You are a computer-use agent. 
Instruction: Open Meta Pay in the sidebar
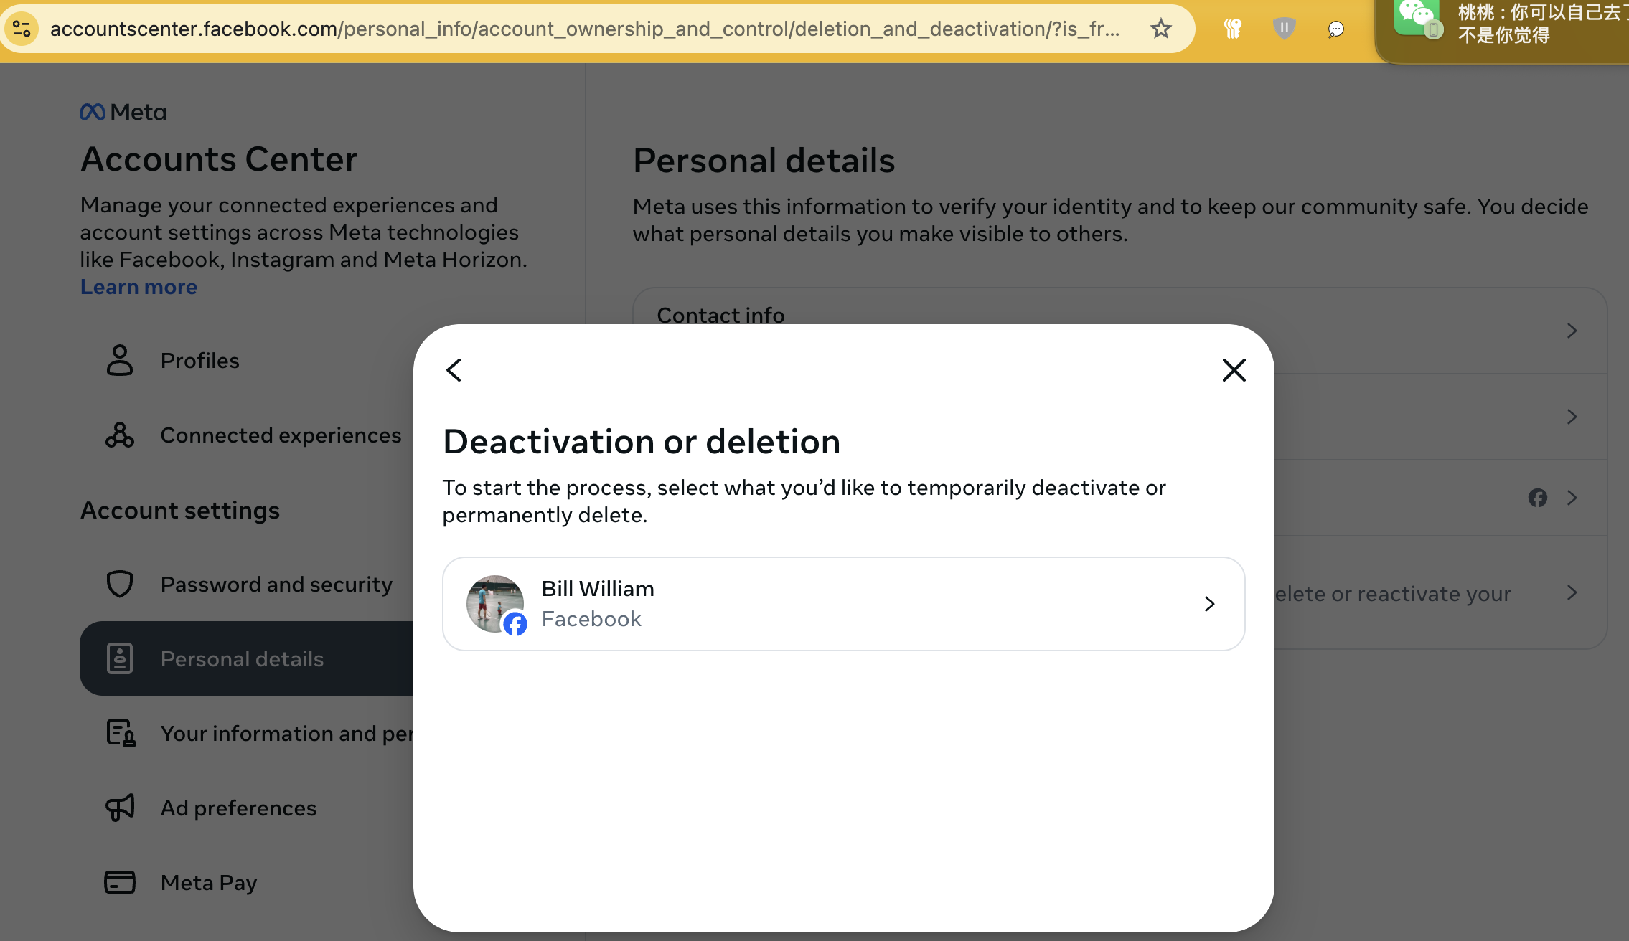(247, 883)
